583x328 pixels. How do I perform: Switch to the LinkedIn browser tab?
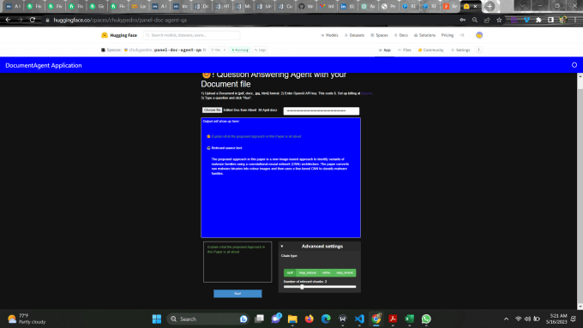[x=348, y=6]
